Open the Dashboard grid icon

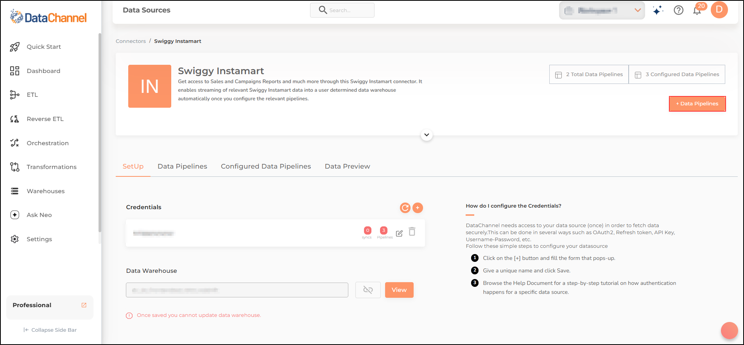[x=15, y=71]
